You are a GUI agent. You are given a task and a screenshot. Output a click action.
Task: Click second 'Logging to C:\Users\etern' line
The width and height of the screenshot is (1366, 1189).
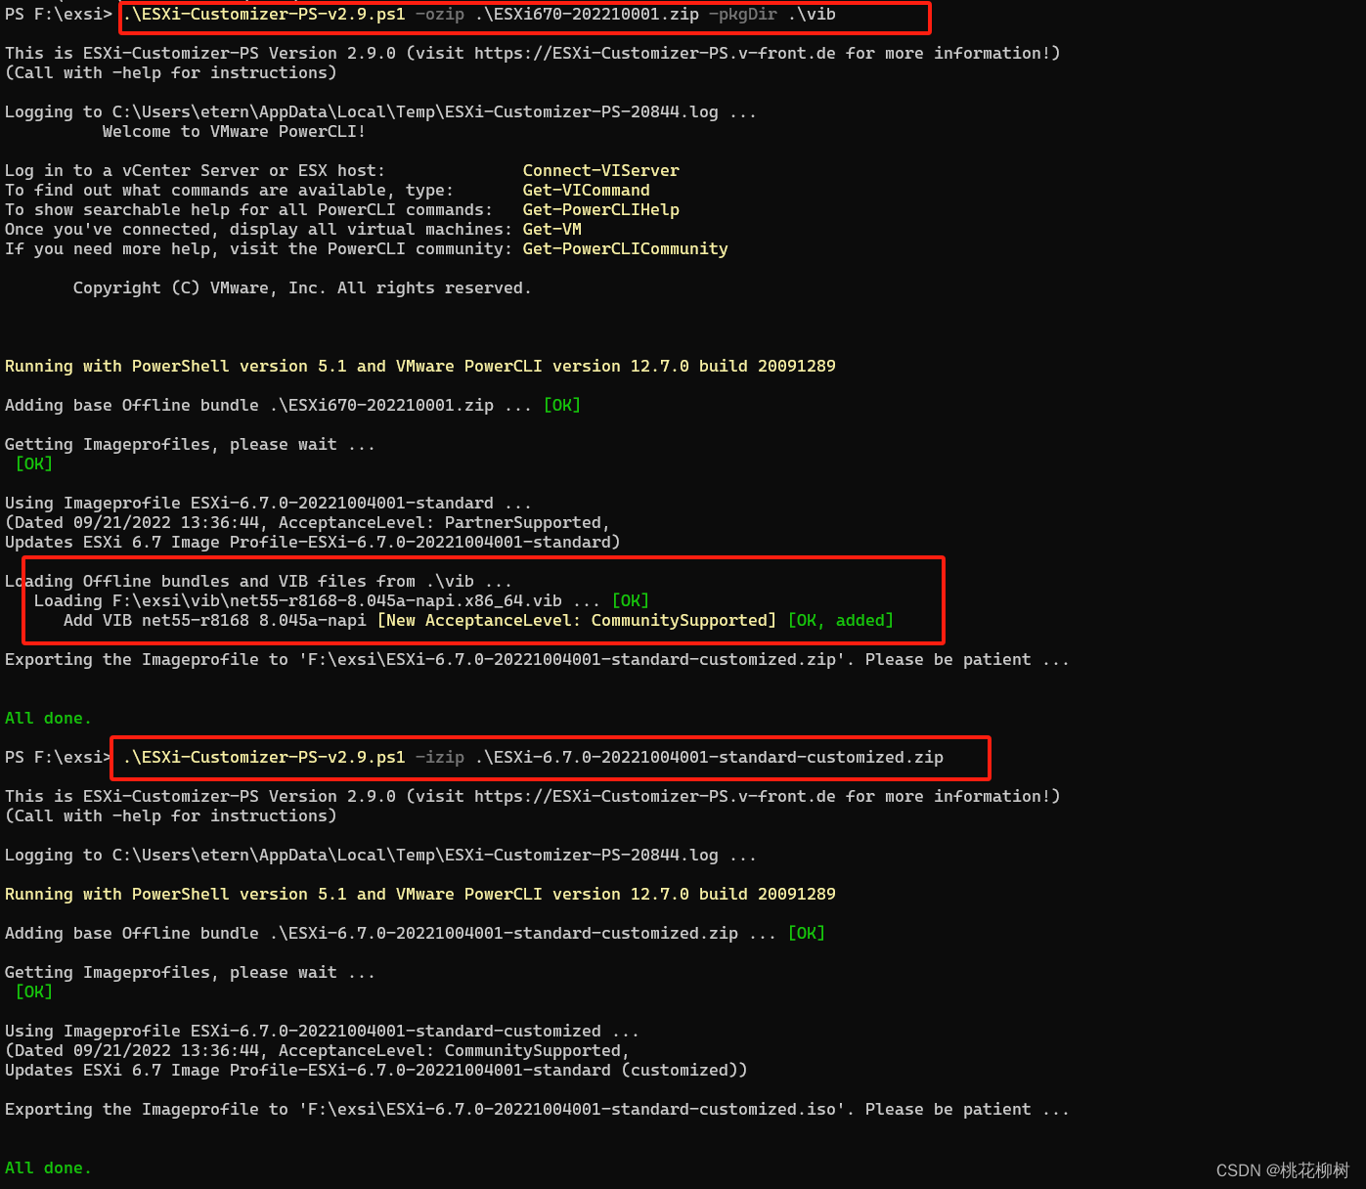pyautogui.click(x=380, y=856)
